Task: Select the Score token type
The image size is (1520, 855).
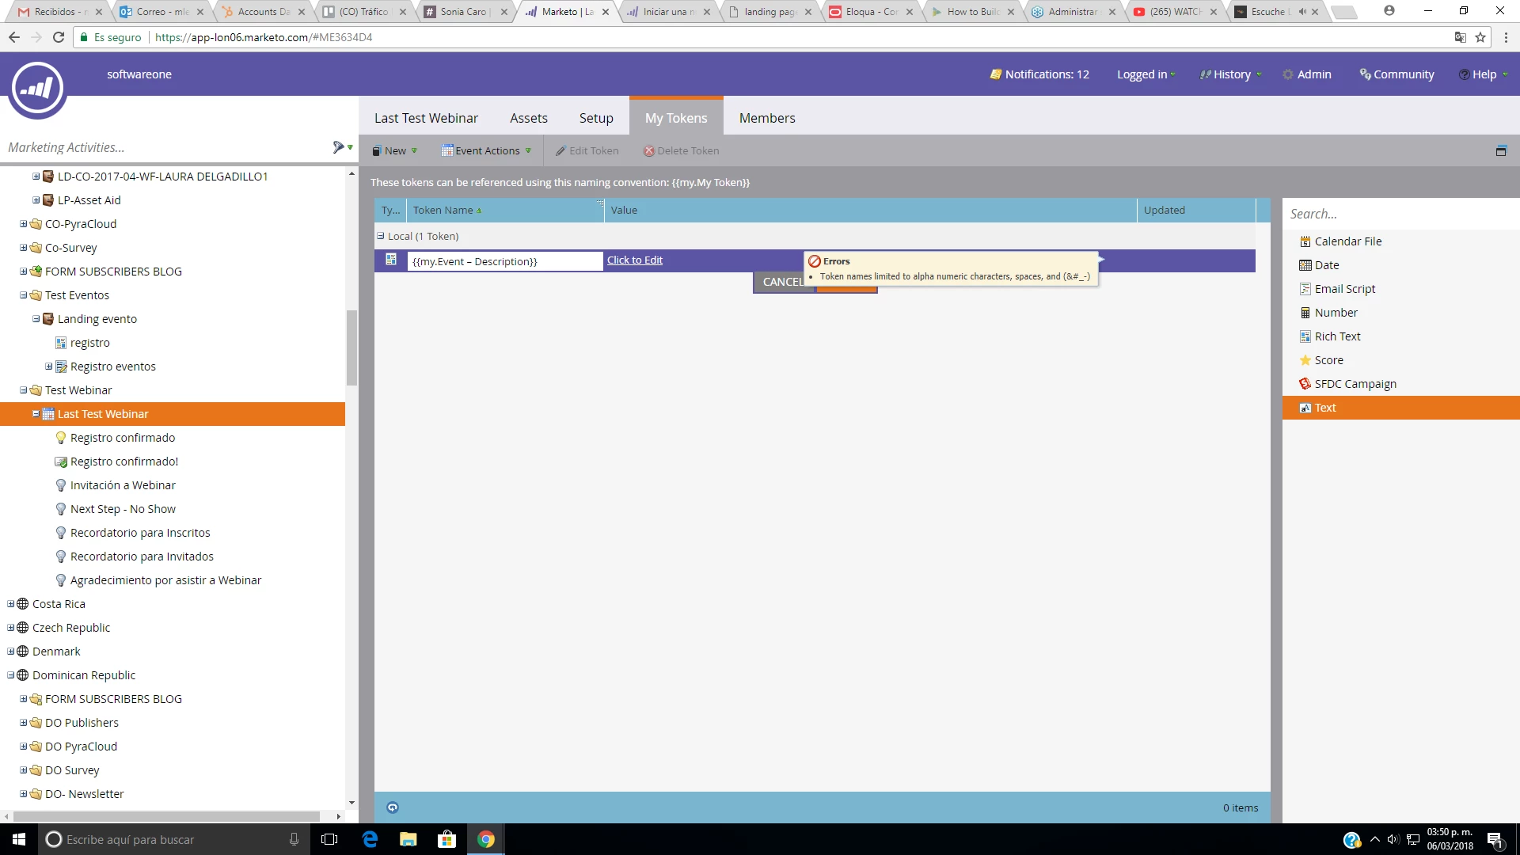Action: tap(1328, 360)
